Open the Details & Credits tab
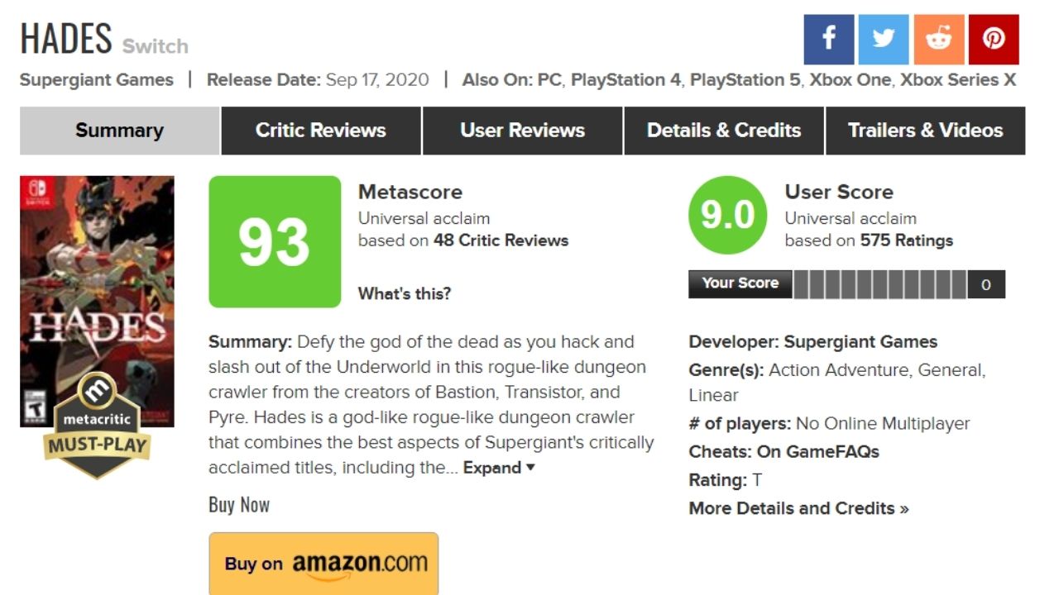Screen dimensions: 1059x595 (724, 131)
